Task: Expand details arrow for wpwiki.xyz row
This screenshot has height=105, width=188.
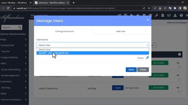Action: pyautogui.click(x=178, y=88)
